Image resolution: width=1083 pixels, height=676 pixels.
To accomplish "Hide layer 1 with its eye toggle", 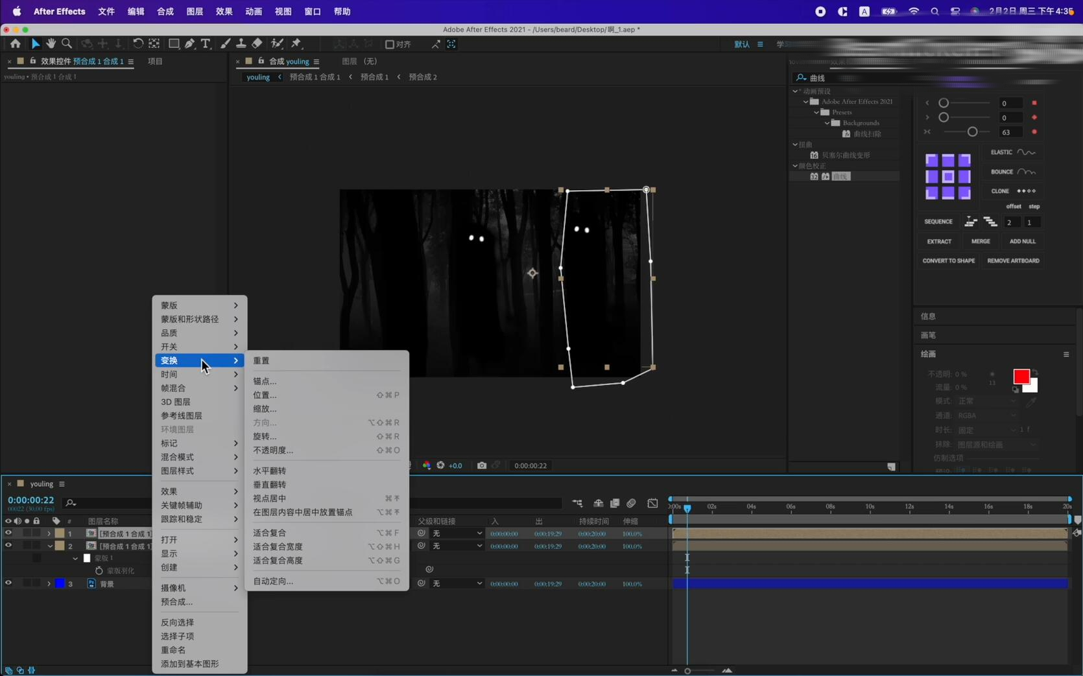I will (8, 533).
